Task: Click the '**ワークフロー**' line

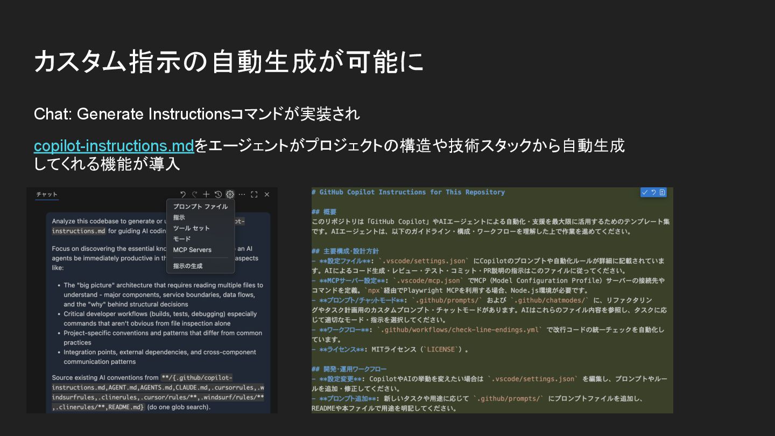Action: (x=488, y=335)
